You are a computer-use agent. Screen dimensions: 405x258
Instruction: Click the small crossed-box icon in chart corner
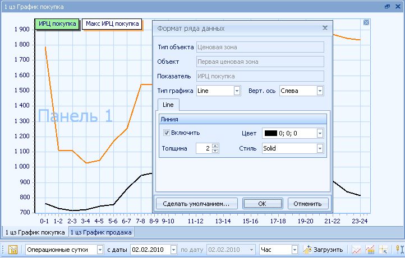366,22
